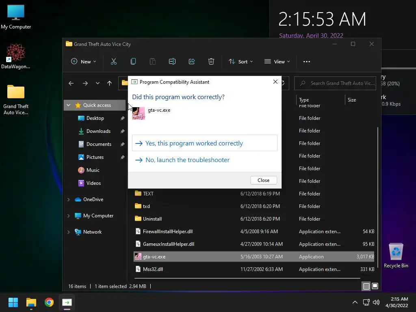416x312 pixels.
Task: Click the 6/12/2018 6:19 PM date cell
Action: click(x=260, y=194)
